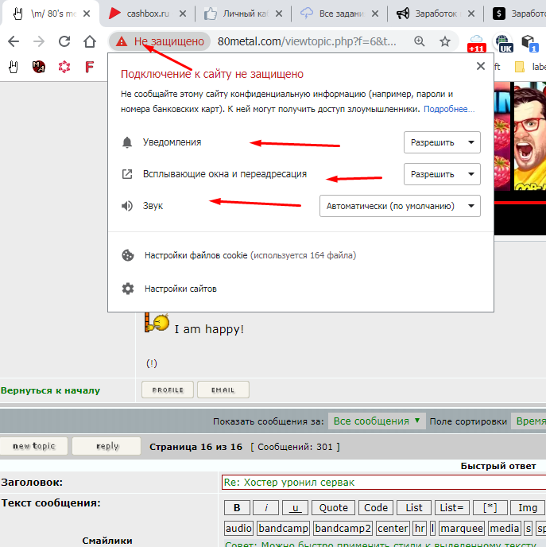
Task: Click the notifications bell icon
Action: (127, 142)
